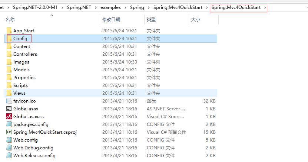Viewport: 308px width, 162px height.
Task: Go to Spring.NET-2.0.0-M1 in address bar
Action: [x=35, y=7]
